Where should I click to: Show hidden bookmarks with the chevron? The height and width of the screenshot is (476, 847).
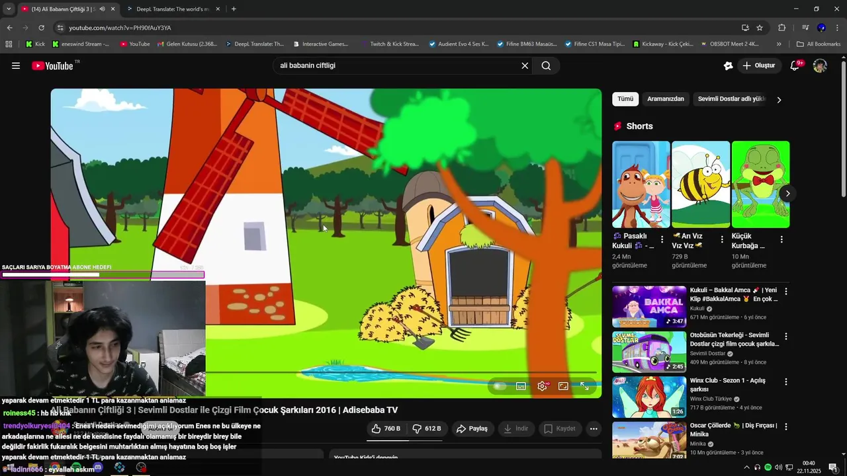click(779, 44)
